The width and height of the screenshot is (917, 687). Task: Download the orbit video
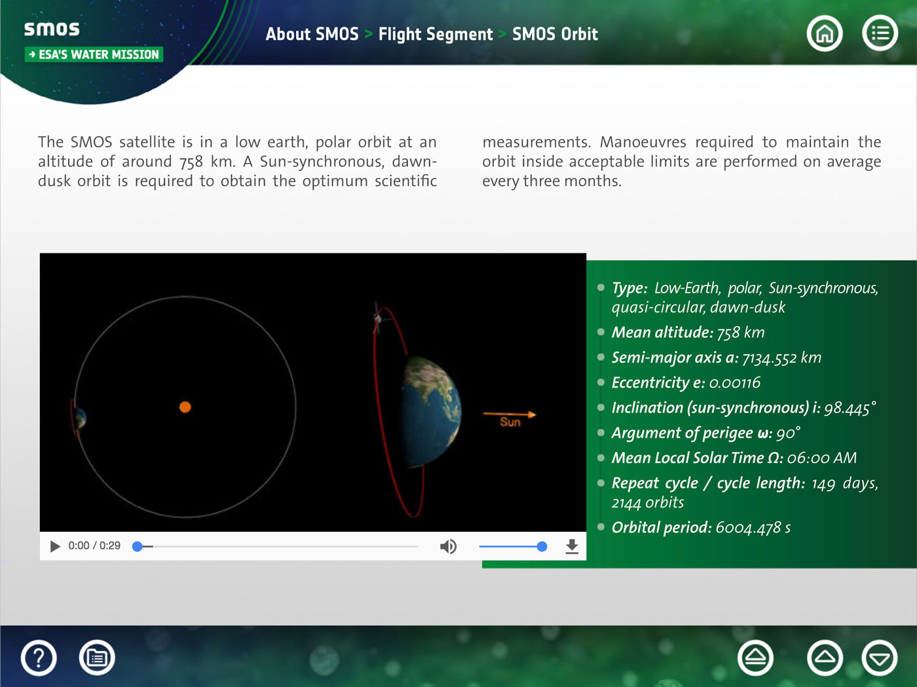[x=572, y=546]
